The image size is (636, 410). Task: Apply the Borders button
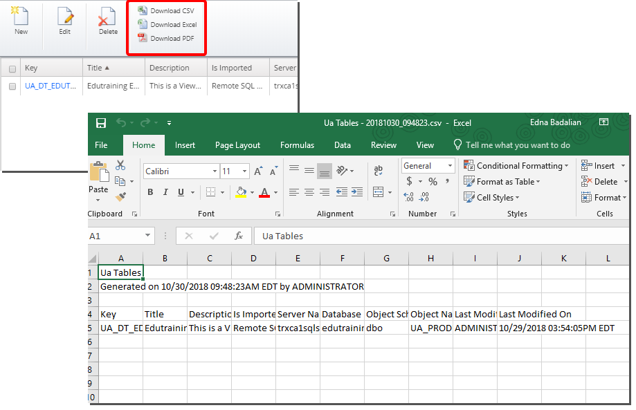click(x=210, y=192)
